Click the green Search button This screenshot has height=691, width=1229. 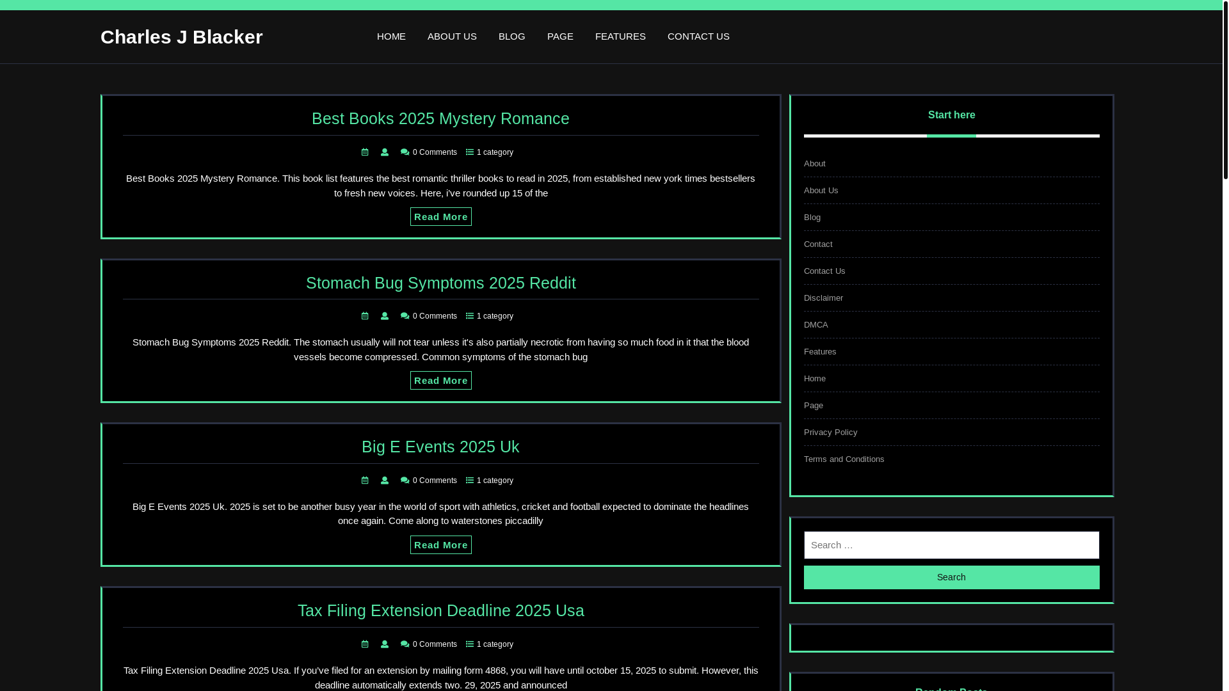[952, 577]
